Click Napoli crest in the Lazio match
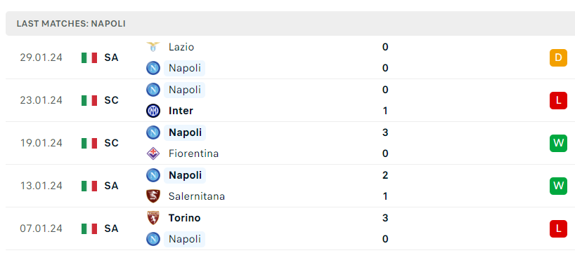The image size is (575, 253). tap(153, 68)
